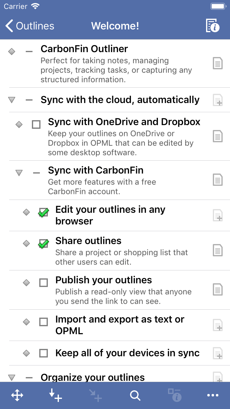Check the Sync with OneDrive and Dropbox box
230x409 pixels.
pos(36,124)
